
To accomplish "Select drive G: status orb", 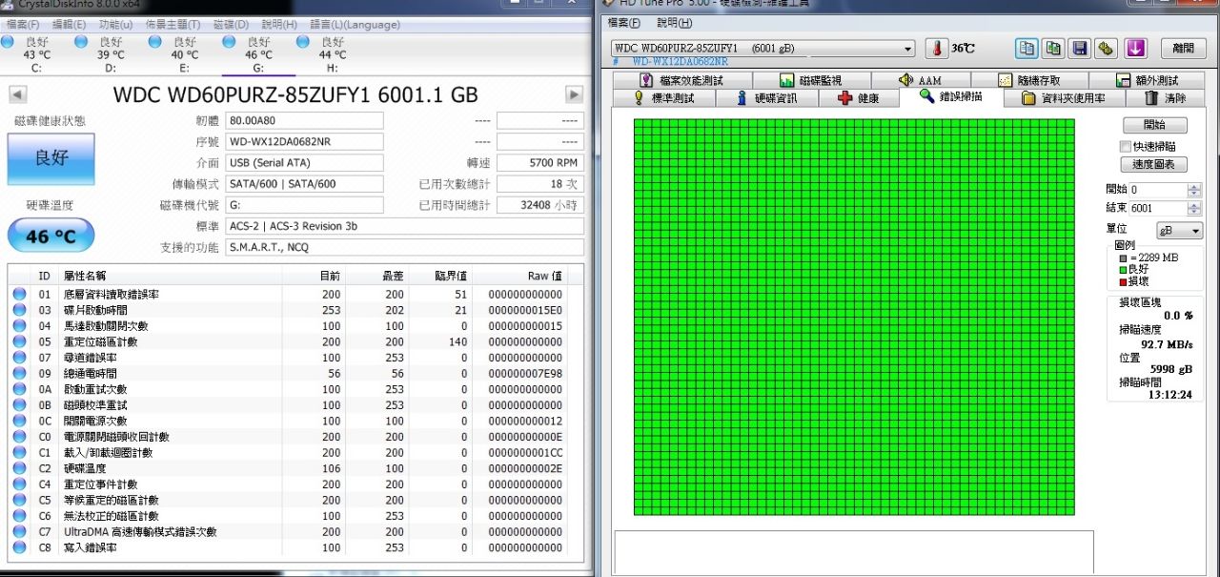I will (230, 42).
